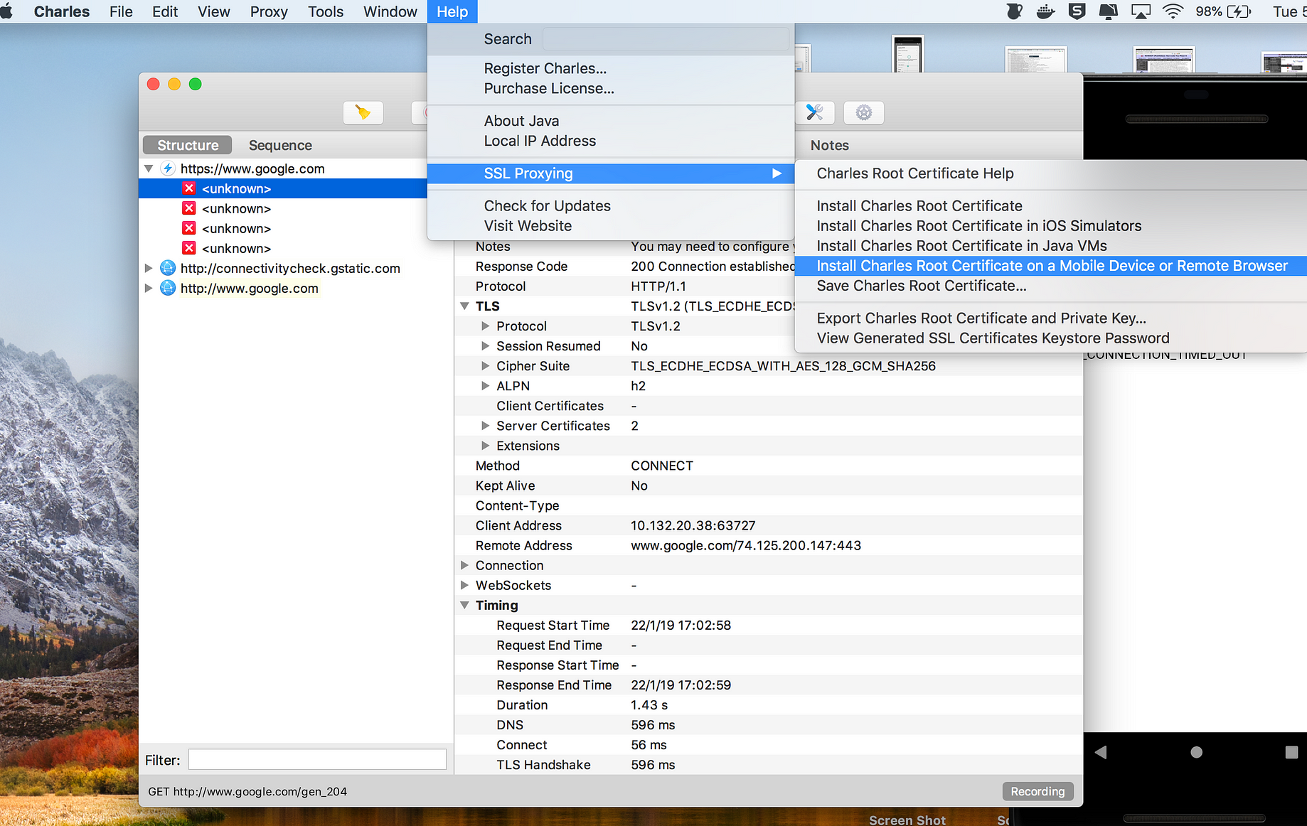
Task: Open the Proxy menu
Action: 269,11
